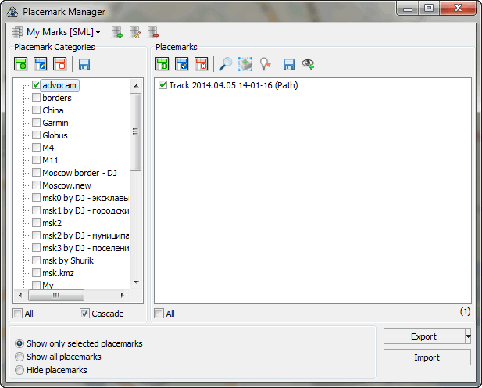Click the remove database icon in top toolbar
The height and width of the screenshot is (388, 482).
click(152, 32)
